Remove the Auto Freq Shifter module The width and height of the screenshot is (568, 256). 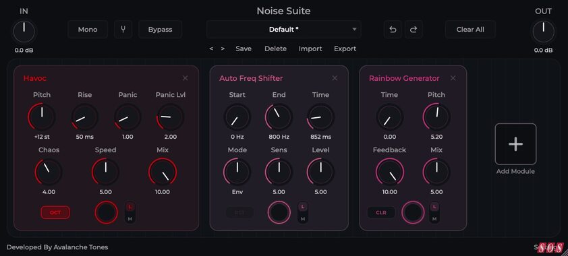coord(335,78)
